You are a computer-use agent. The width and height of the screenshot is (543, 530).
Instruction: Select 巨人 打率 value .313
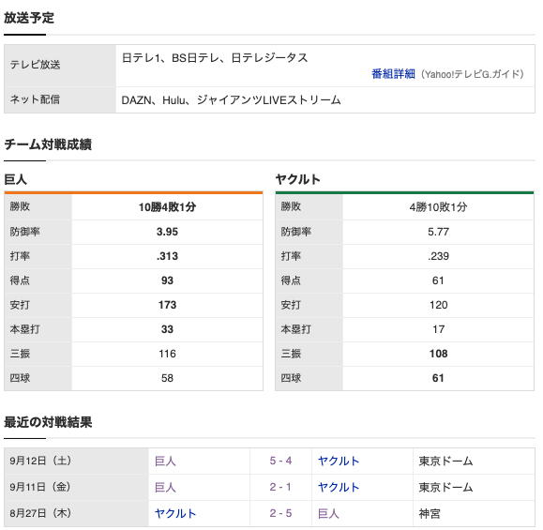tap(167, 256)
